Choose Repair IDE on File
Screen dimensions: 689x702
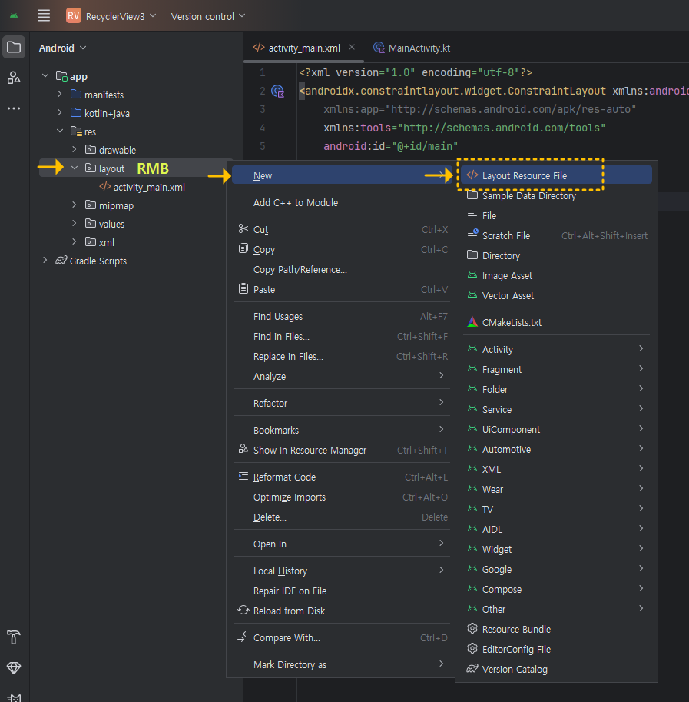[342, 591]
